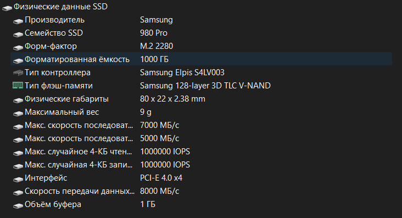402x218 pixels.
Task: Click the drive icon next to Объём буфера
Action: [x=18, y=206]
